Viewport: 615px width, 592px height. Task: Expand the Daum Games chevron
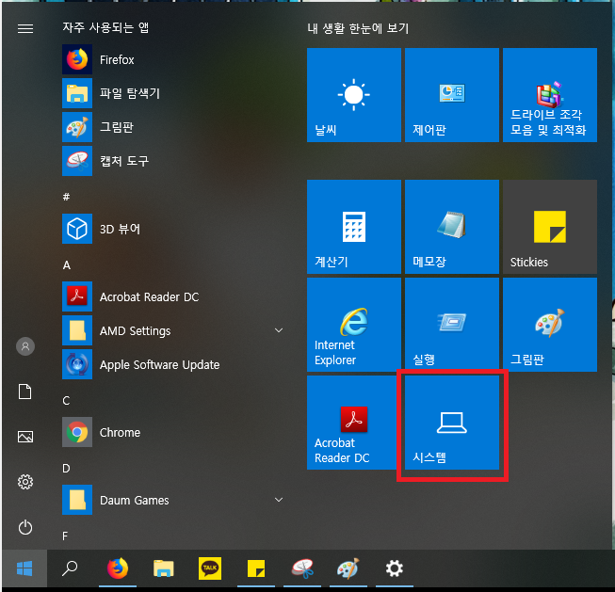[x=279, y=500]
